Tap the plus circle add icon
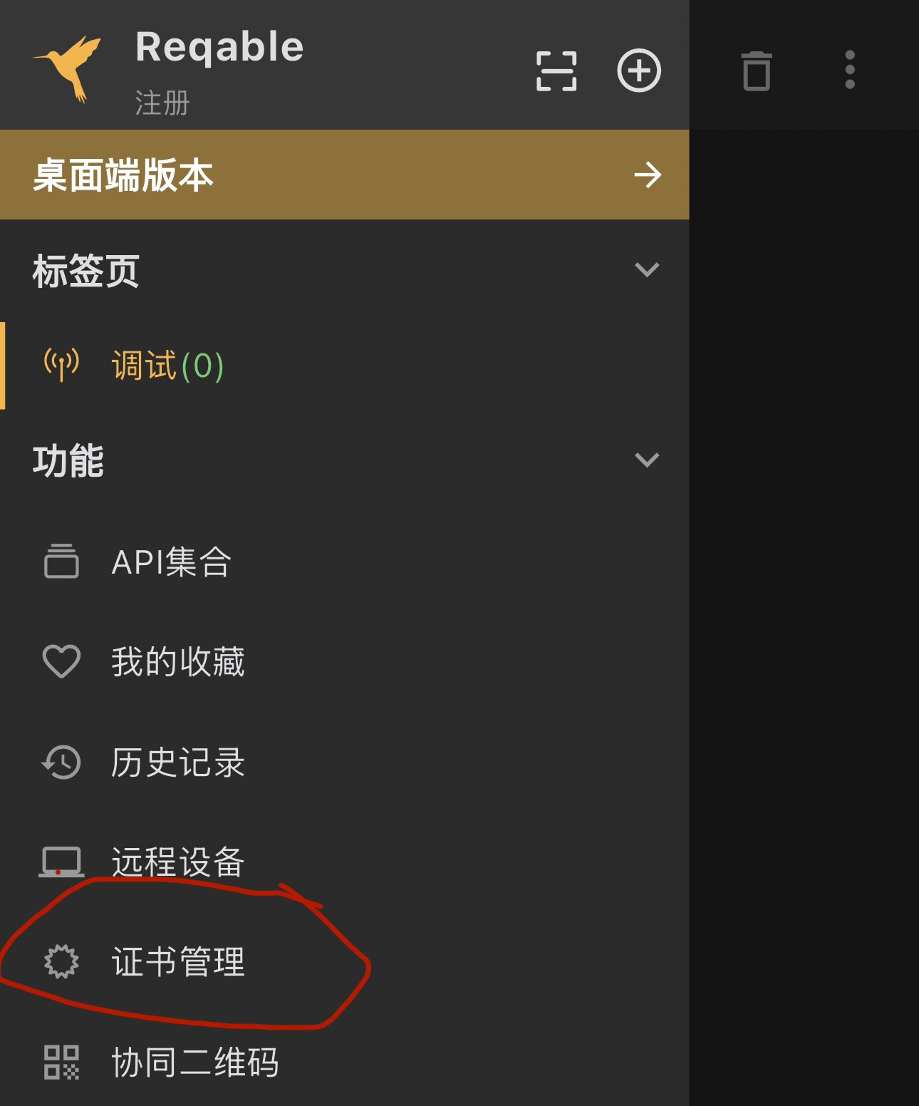Image resolution: width=919 pixels, height=1106 pixels. [x=639, y=71]
